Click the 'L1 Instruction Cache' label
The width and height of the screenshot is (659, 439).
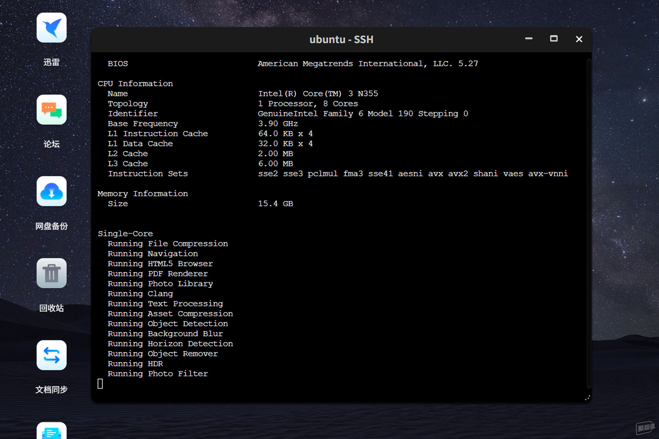click(x=158, y=133)
